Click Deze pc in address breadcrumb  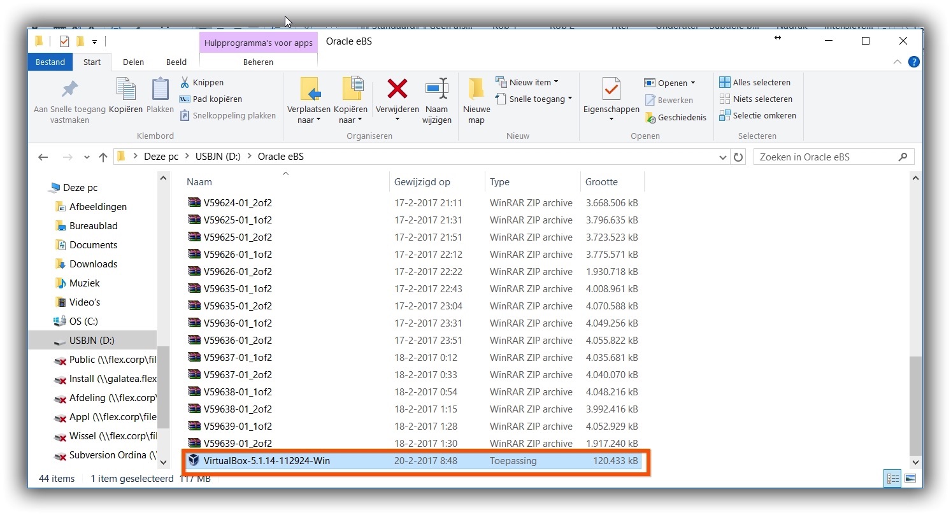pos(161,157)
